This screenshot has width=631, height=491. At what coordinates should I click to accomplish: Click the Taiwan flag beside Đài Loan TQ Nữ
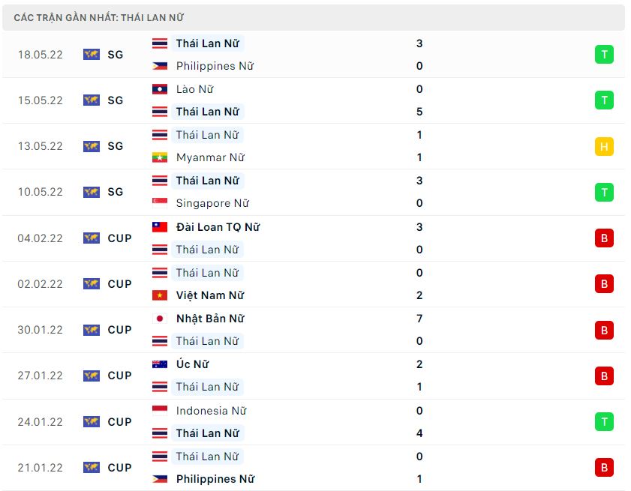160,227
